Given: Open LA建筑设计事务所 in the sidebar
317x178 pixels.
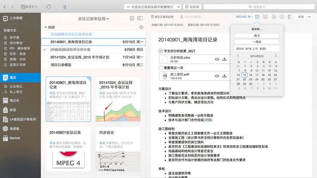Looking at the screenshot, I should pyautogui.click(x=19, y=119).
